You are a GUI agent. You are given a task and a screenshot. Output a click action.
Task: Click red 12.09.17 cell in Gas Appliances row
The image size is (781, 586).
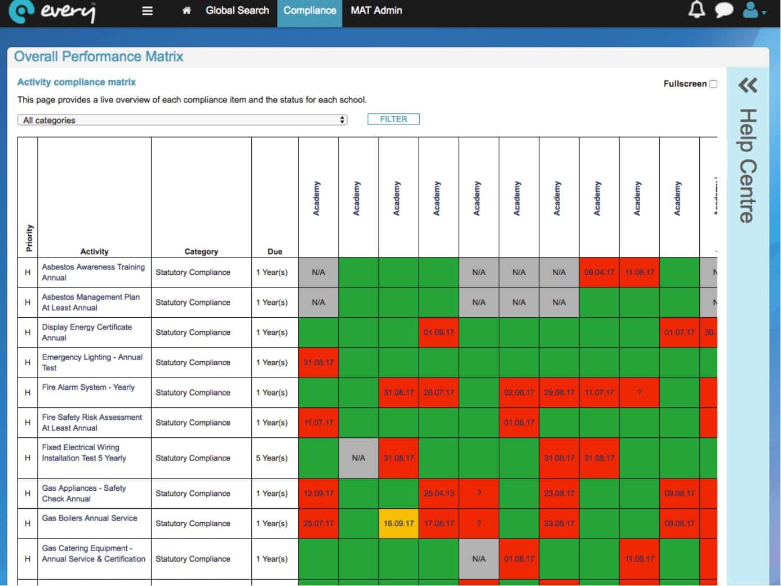318,494
